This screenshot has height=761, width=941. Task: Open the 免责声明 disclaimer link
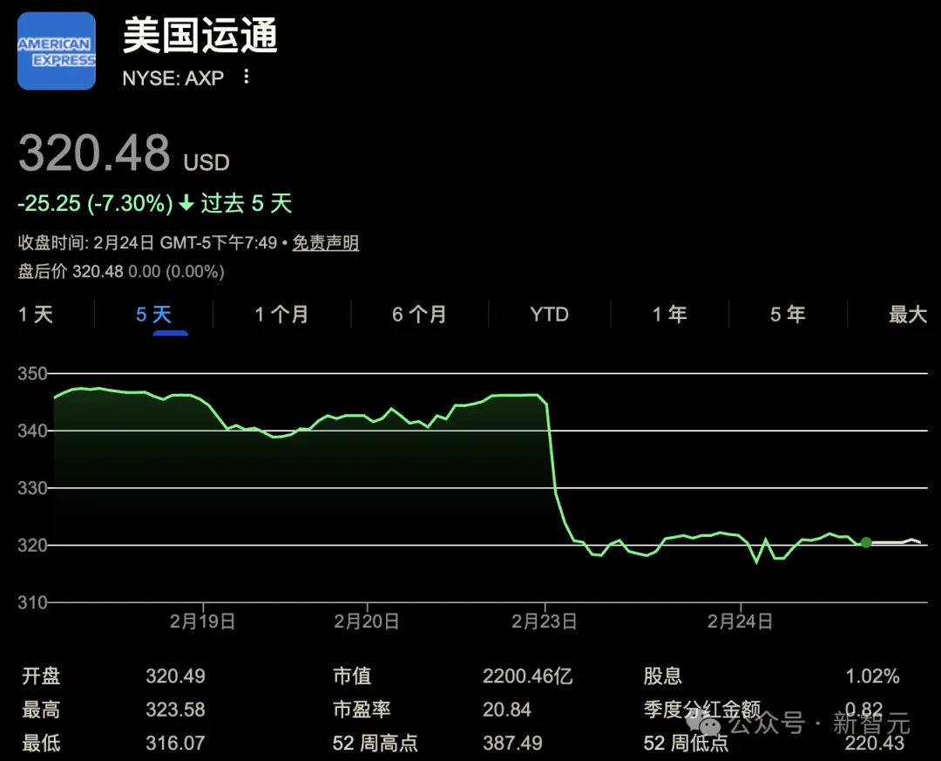pyautogui.click(x=325, y=243)
